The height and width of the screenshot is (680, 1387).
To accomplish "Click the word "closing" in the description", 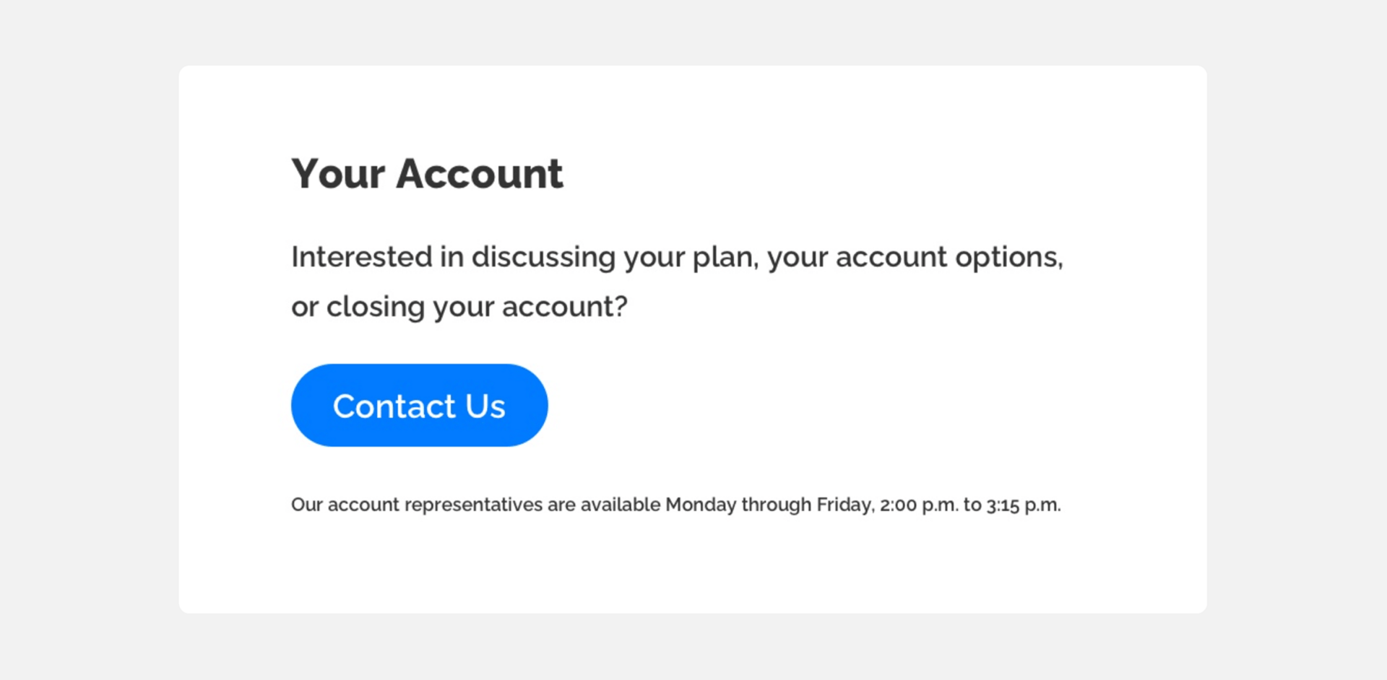I will 375,307.
